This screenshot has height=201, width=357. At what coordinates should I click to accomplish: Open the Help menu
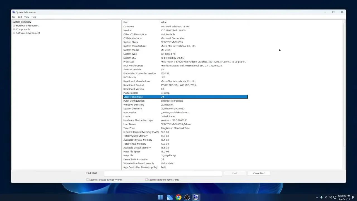pos(34,17)
